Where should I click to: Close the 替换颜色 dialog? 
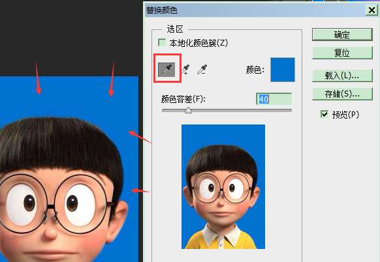coord(372,10)
